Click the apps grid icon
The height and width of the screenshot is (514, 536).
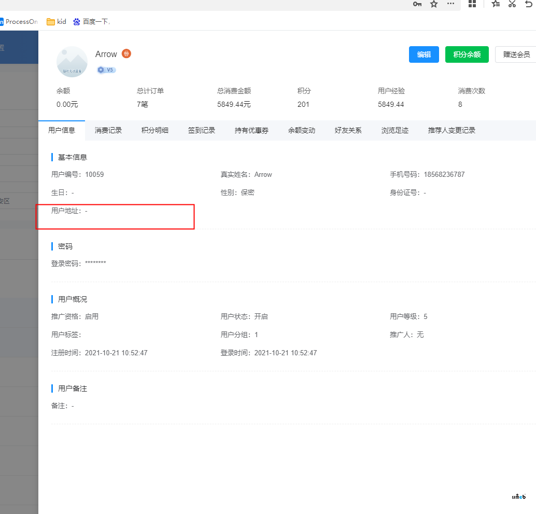coord(472,4)
